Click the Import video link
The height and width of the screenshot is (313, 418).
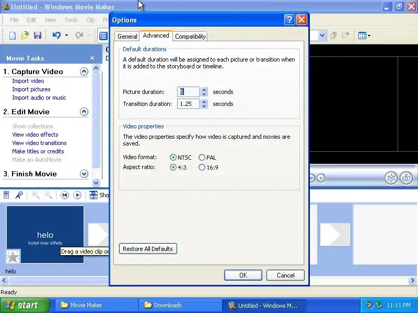click(x=28, y=81)
